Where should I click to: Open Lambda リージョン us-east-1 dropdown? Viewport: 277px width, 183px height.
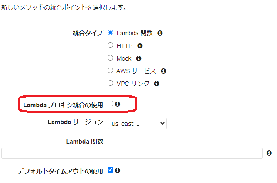click(x=137, y=123)
